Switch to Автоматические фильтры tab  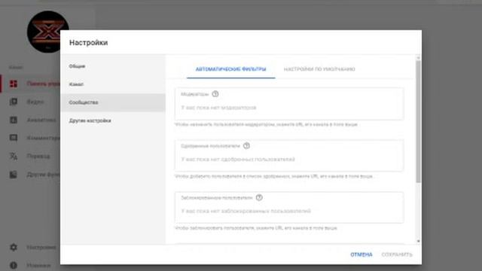[x=231, y=69]
